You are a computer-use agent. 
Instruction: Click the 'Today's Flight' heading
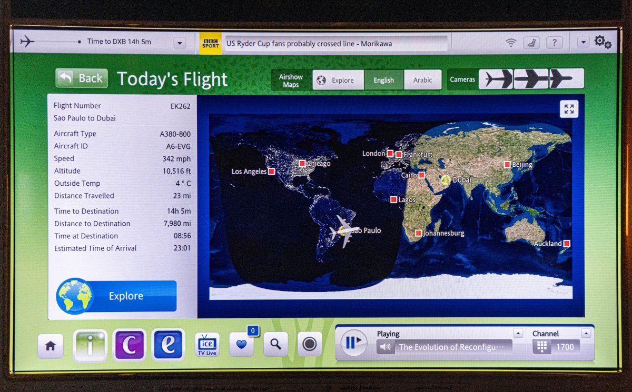point(172,79)
